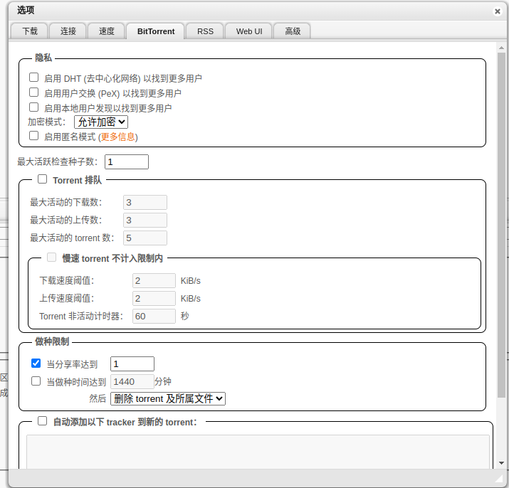509x488 pixels.
Task: Enable 启用本地用户发现 checkbox
Action: click(33, 107)
